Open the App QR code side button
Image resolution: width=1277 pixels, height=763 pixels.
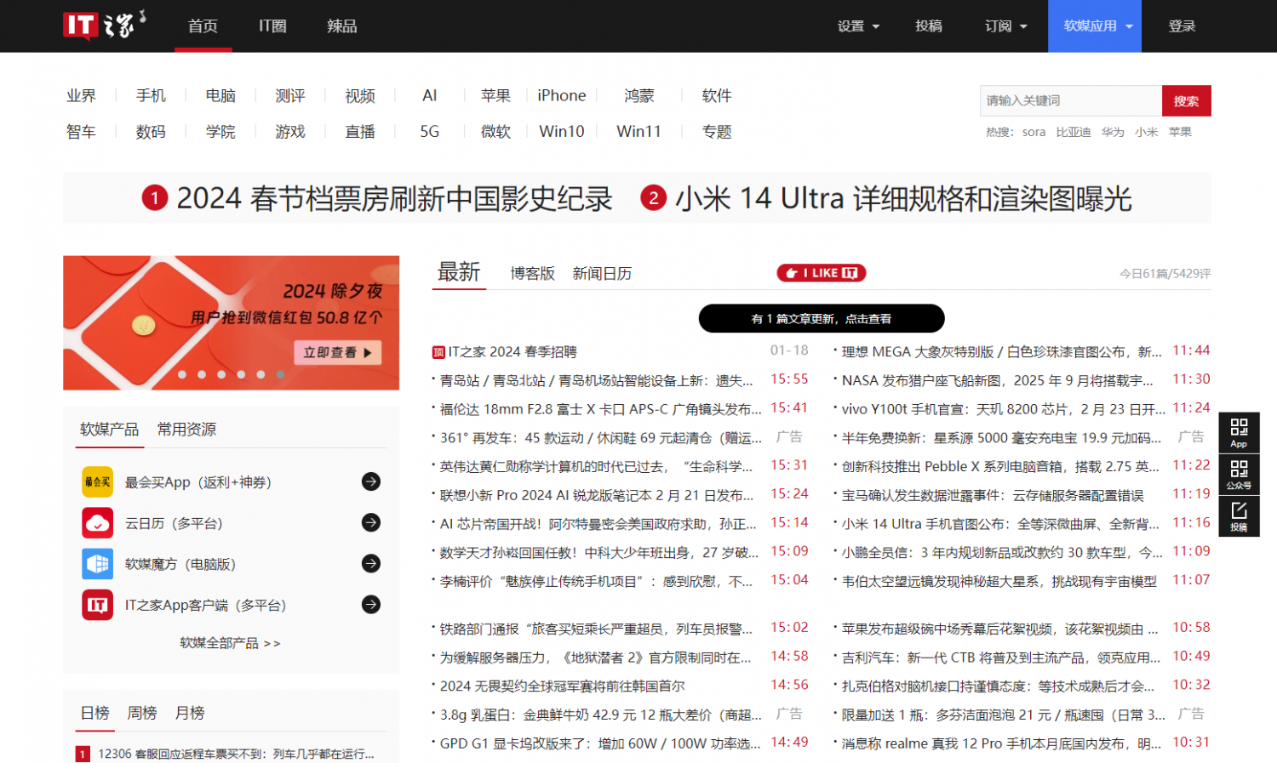1239,432
